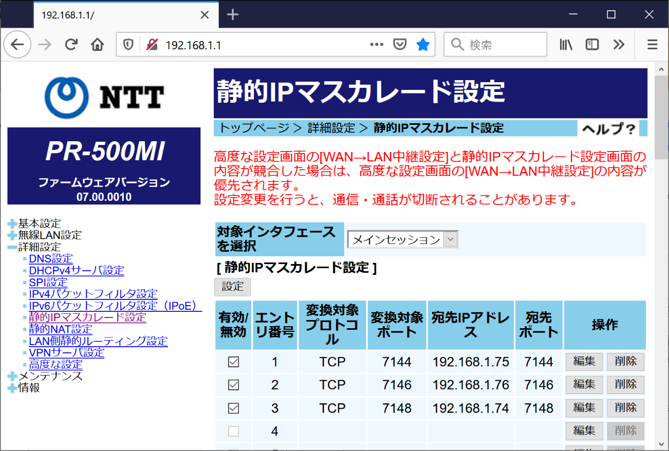
Task: Open the DHCPv4サーバ設定 link
Action: (77, 270)
